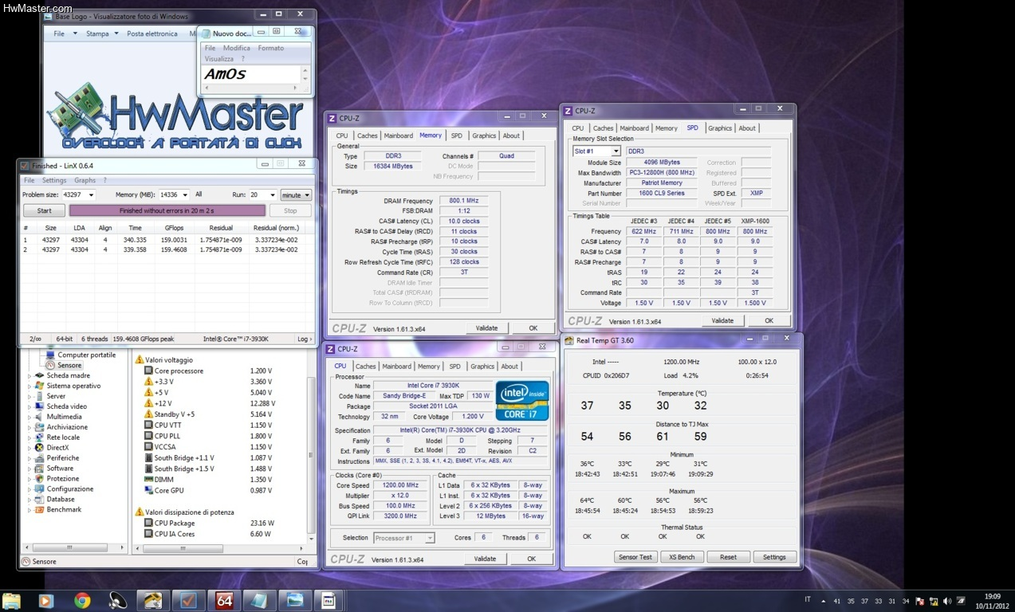Open the Run count dropdown in LinX
Screen dimensions: 1015x612
pos(271,194)
